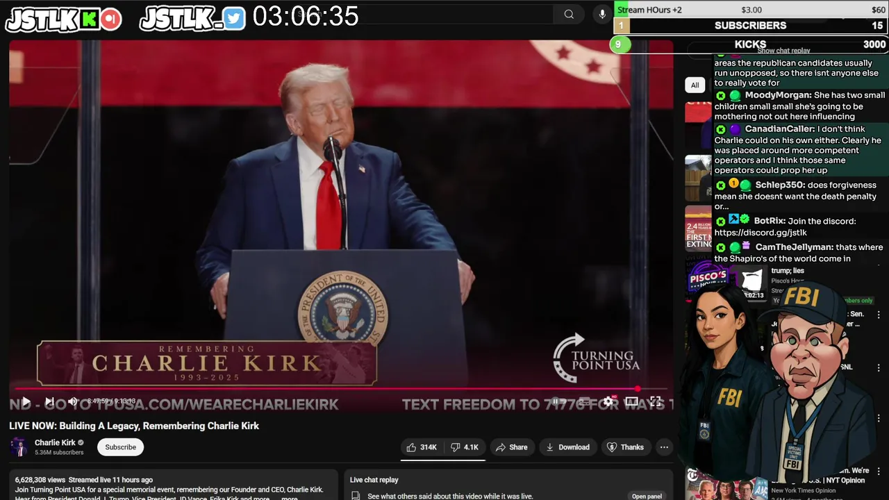Expand the description with ...more
This screenshot has width=889, height=500.
tap(289, 498)
